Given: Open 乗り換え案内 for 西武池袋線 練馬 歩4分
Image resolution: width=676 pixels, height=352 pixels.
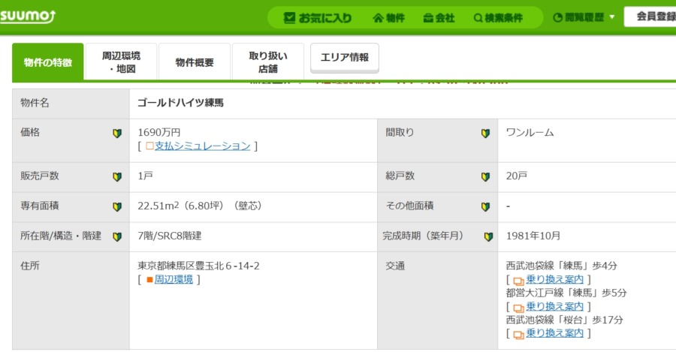Looking at the screenshot, I should [554, 279].
